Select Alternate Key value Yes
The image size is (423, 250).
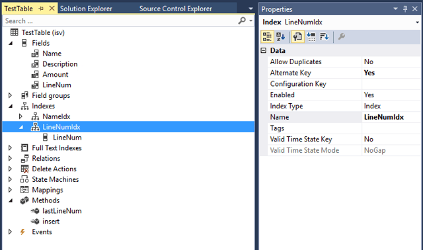click(x=391, y=73)
